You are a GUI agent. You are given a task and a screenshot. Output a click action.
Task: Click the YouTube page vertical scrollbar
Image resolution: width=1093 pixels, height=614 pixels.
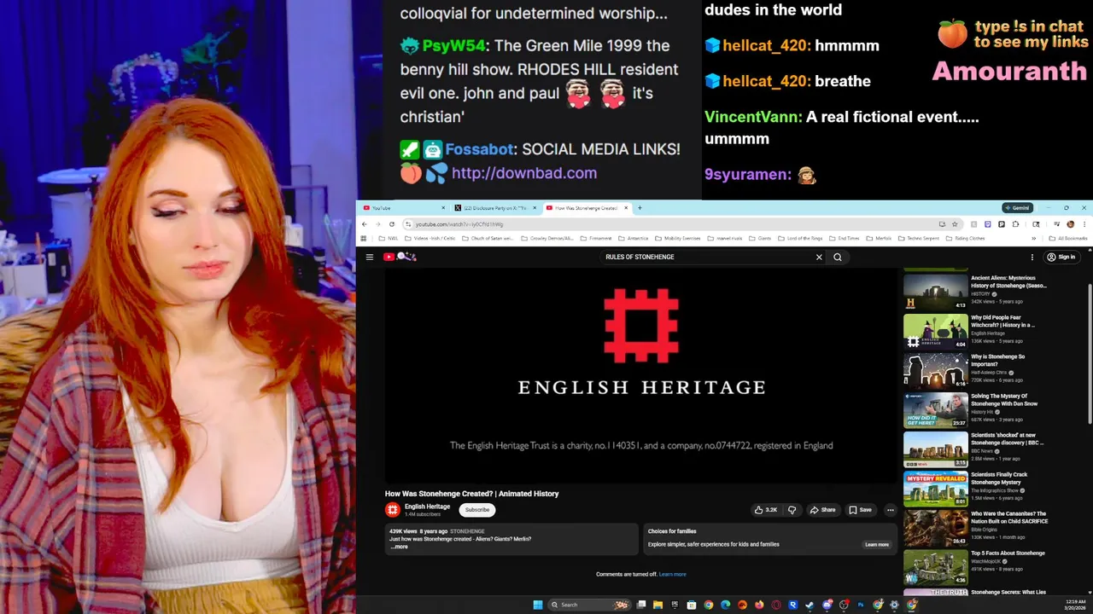(1089, 354)
